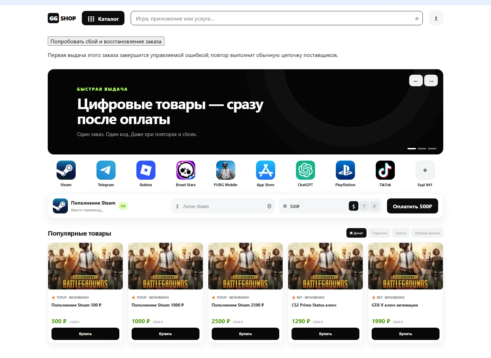Open GTA V ключ product image
The width and height of the screenshot is (491, 358).
405,266
